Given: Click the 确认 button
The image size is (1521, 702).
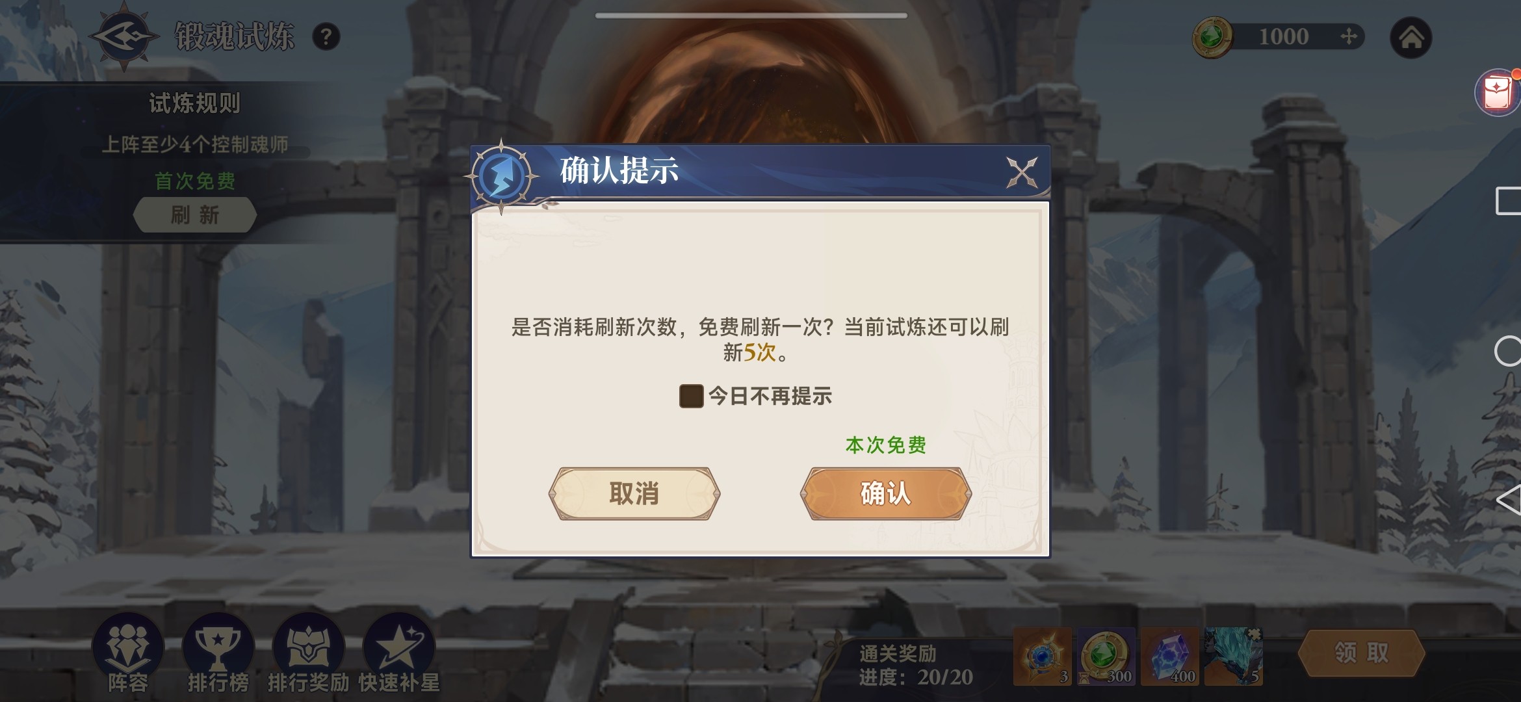Looking at the screenshot, I should (886, 493).
